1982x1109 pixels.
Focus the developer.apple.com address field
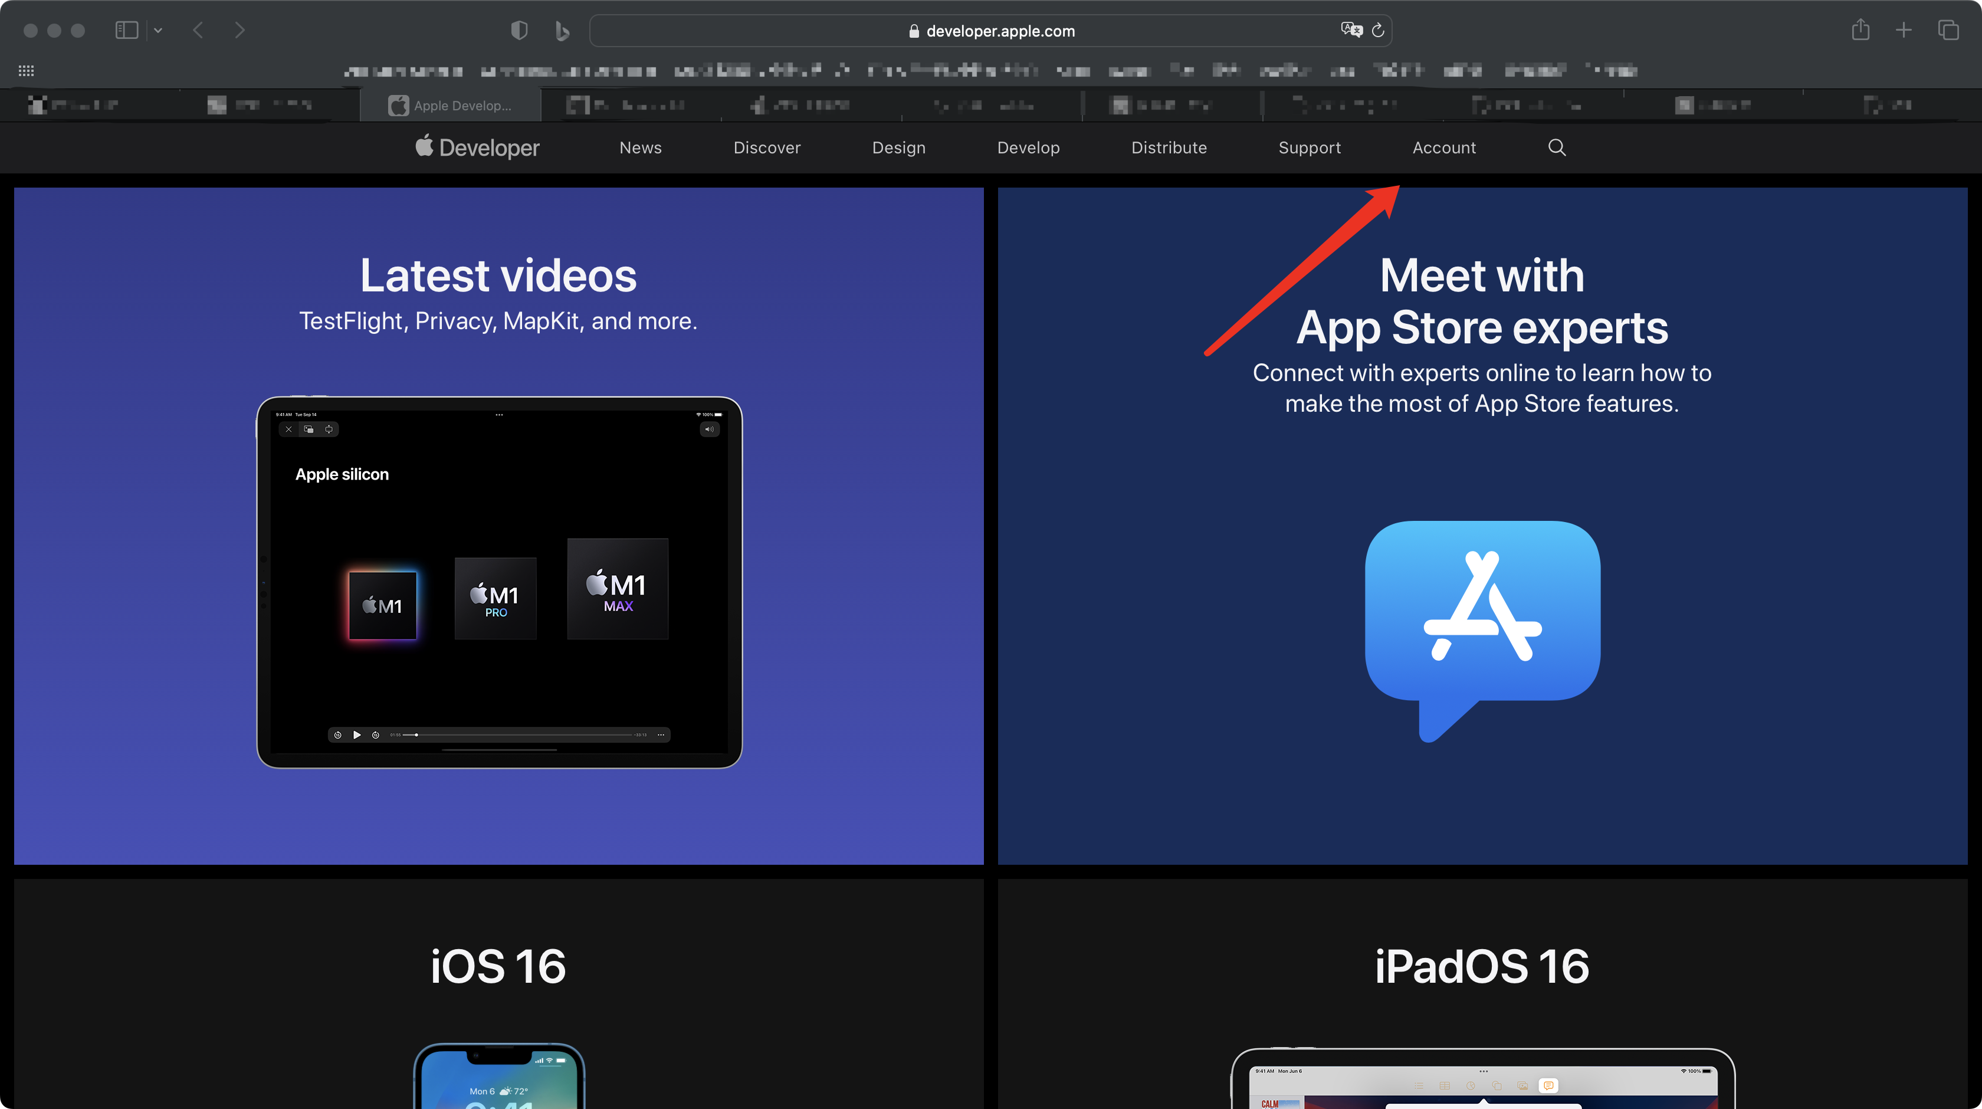coord(990,31)
